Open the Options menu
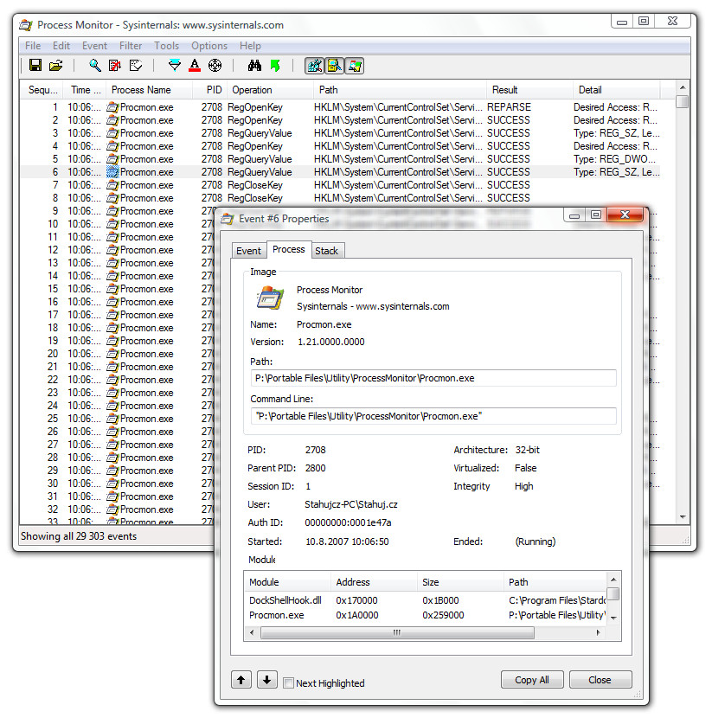The width and height of the screenshot is (712, 724). pyautogui.click(x=209, y=46)
